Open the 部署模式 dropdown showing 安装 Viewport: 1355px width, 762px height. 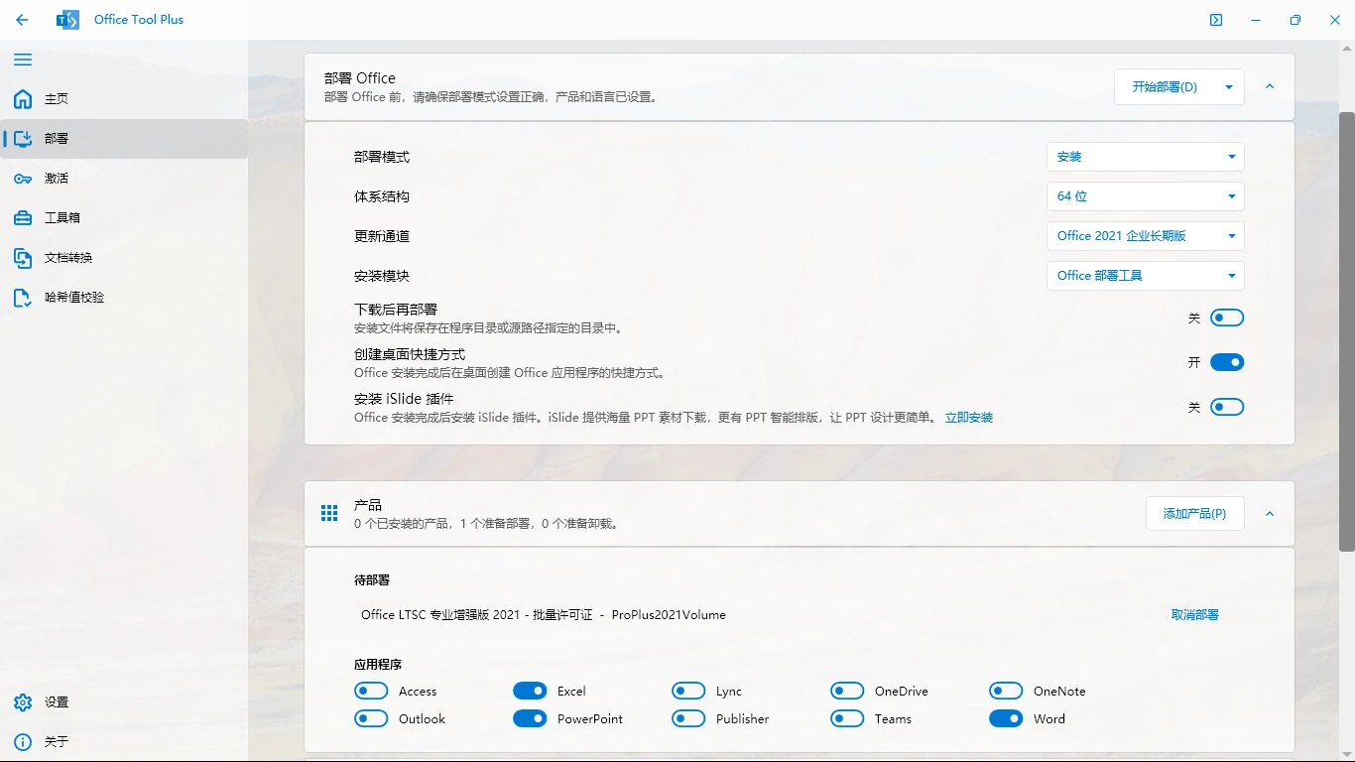[x=1146, y=157]
